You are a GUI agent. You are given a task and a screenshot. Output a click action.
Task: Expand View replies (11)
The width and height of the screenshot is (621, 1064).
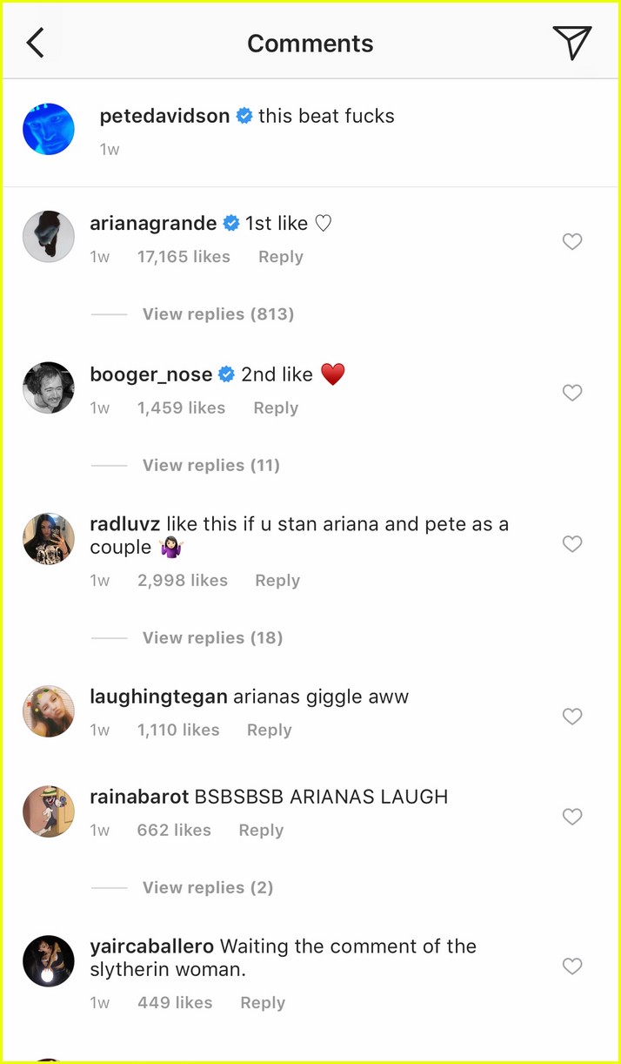tap(210, 466)
